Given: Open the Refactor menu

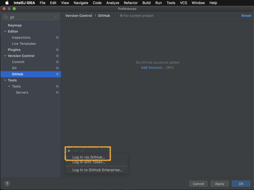Looking at the screenshot, I should tap(131, 3).
